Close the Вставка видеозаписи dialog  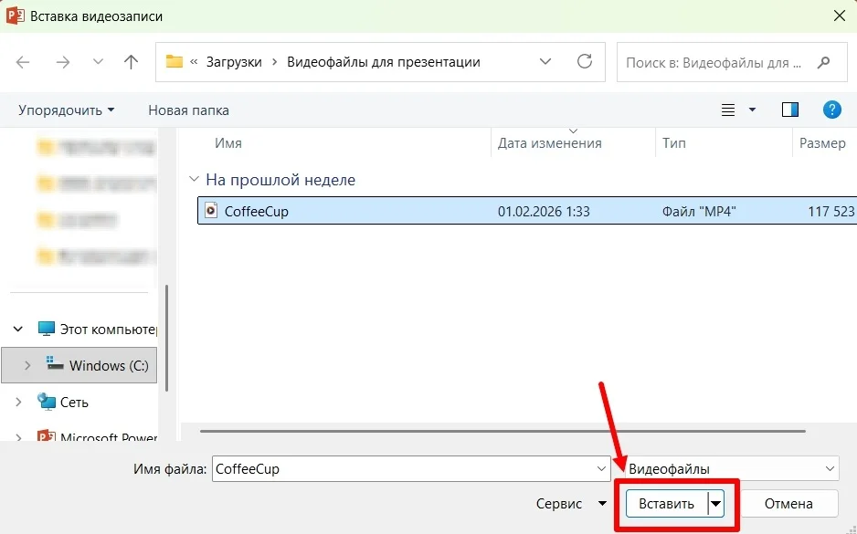point(840,16)
